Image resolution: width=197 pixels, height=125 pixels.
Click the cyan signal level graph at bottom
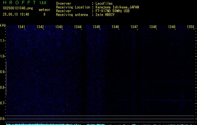100,124
